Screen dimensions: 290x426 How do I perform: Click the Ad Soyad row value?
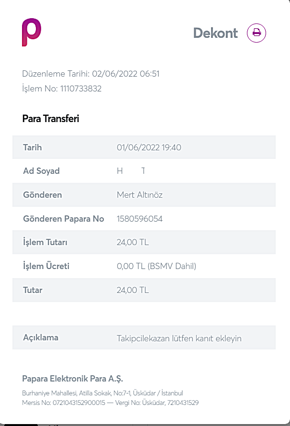[x=131, y=171]
